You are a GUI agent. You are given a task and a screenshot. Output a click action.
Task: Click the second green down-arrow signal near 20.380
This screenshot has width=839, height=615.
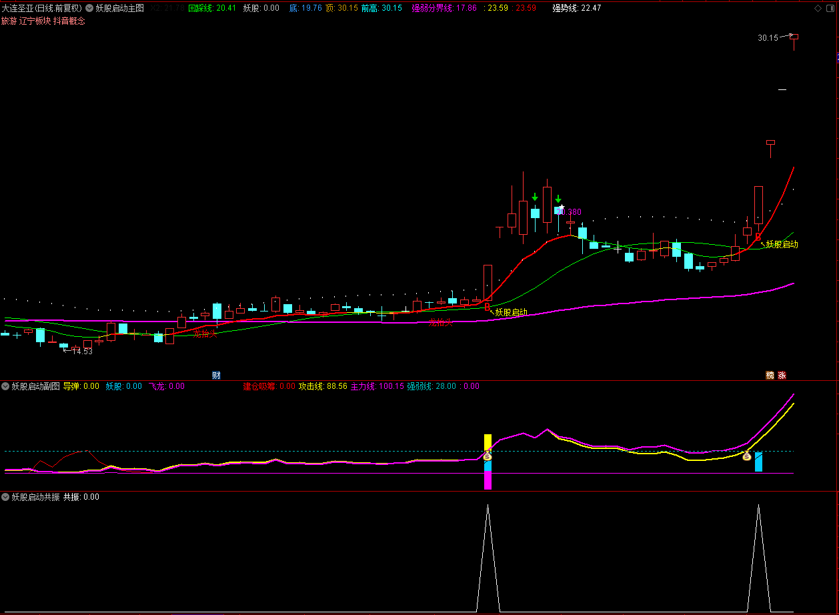(558, 199)
